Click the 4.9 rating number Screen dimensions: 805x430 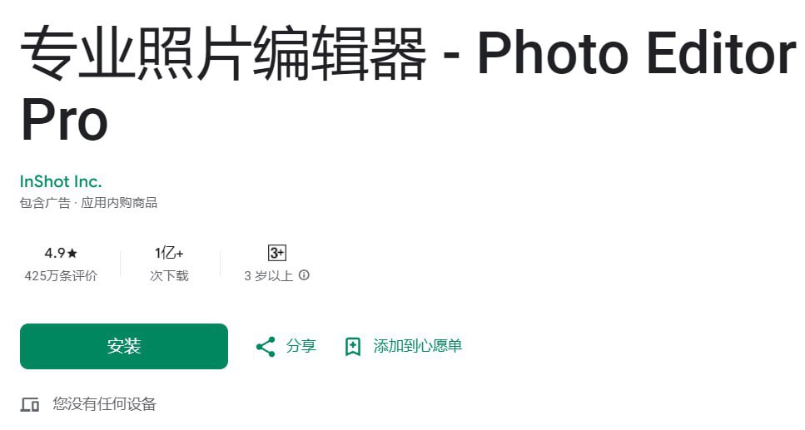coord(54,253)
